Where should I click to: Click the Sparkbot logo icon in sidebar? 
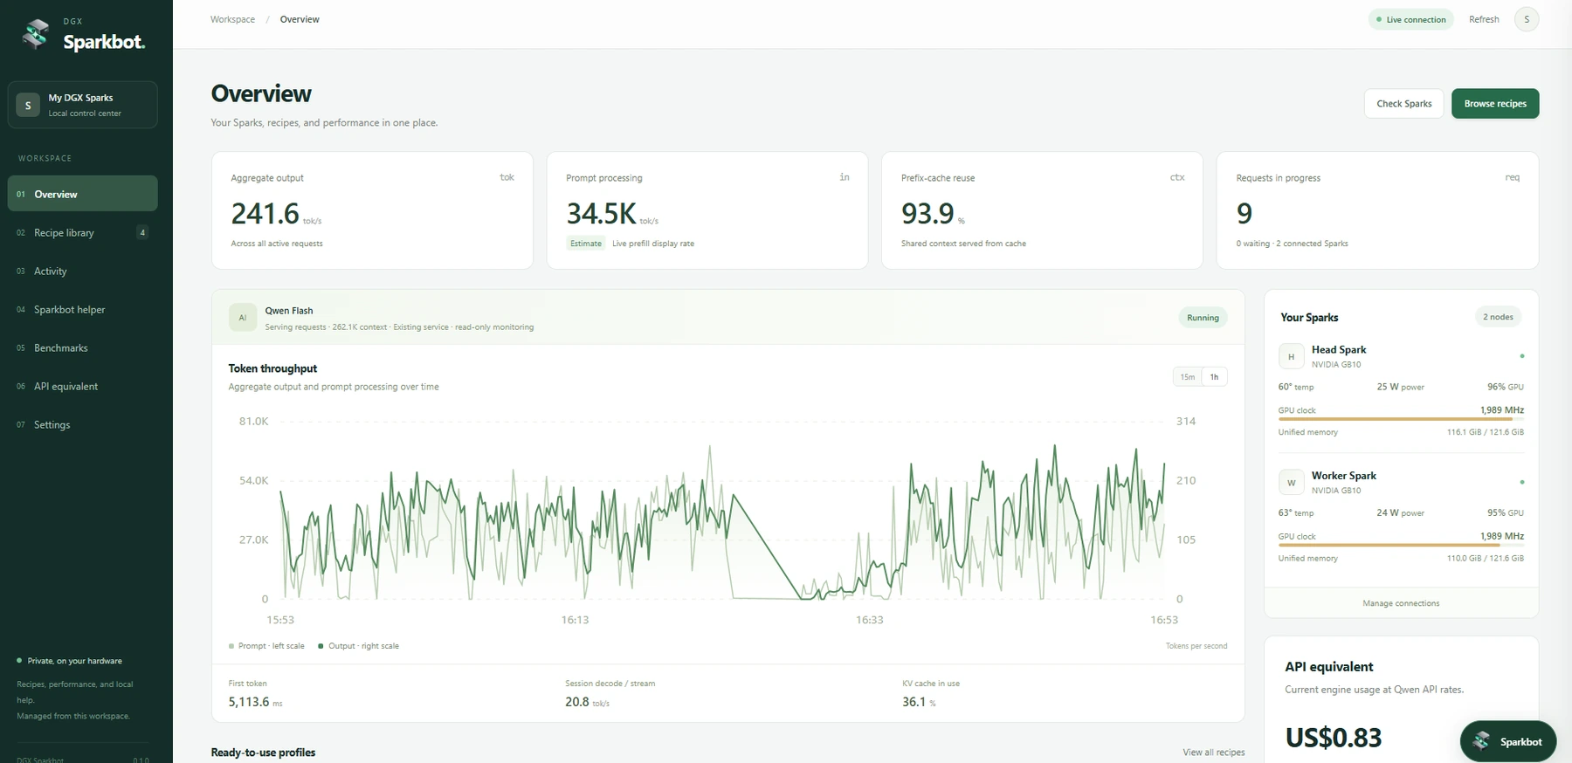coord(36,34)
